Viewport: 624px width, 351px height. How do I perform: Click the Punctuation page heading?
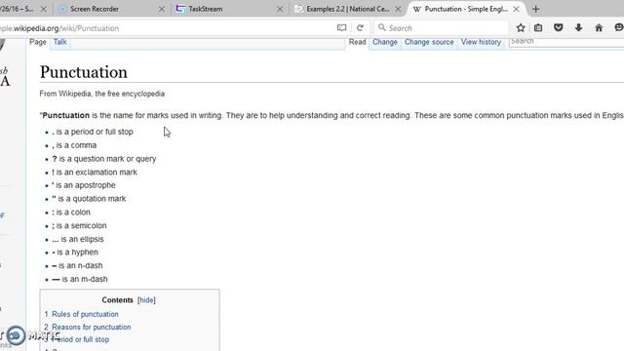pos(84,72)
